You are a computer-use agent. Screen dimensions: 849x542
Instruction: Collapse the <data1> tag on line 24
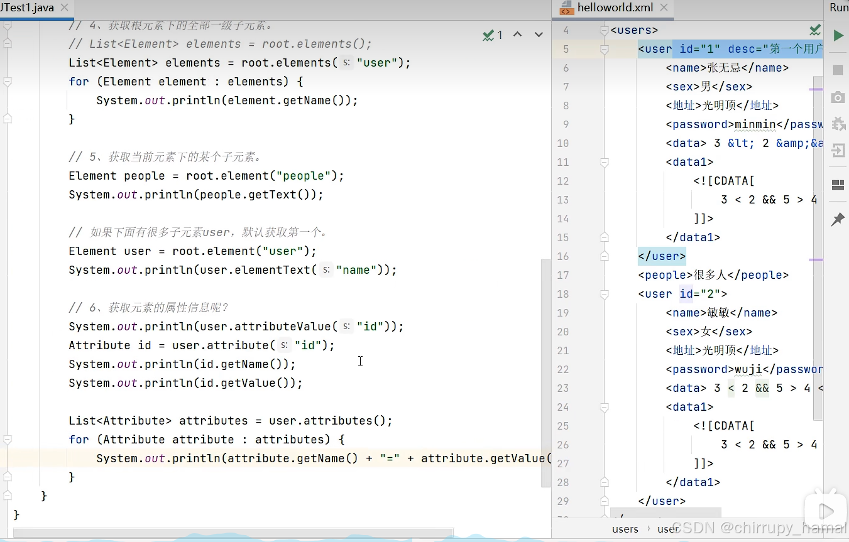click(604, 407)
